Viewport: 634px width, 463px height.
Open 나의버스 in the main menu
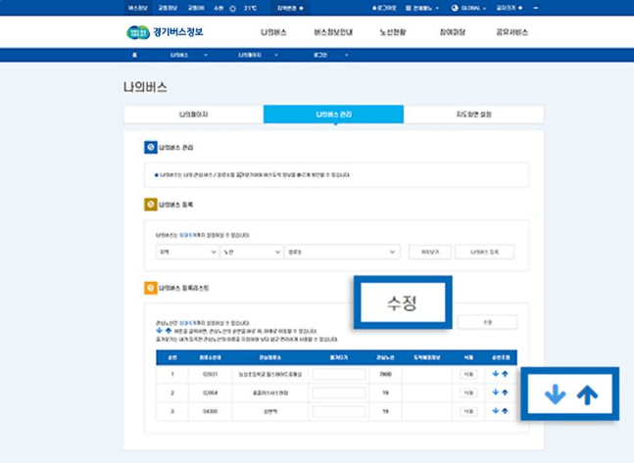(273, 32)
